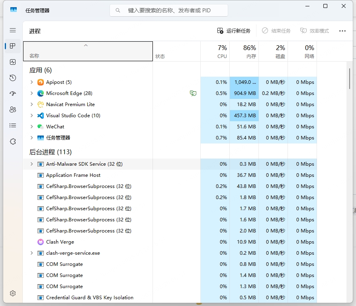Image resolution: width=356 pixels, height=306 pixels.
Task: Sort by the 名称 column header
Action: point(88,51)
